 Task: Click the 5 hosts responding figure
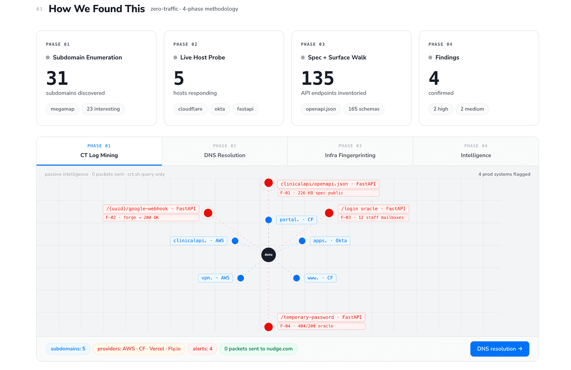coord(179,78)
